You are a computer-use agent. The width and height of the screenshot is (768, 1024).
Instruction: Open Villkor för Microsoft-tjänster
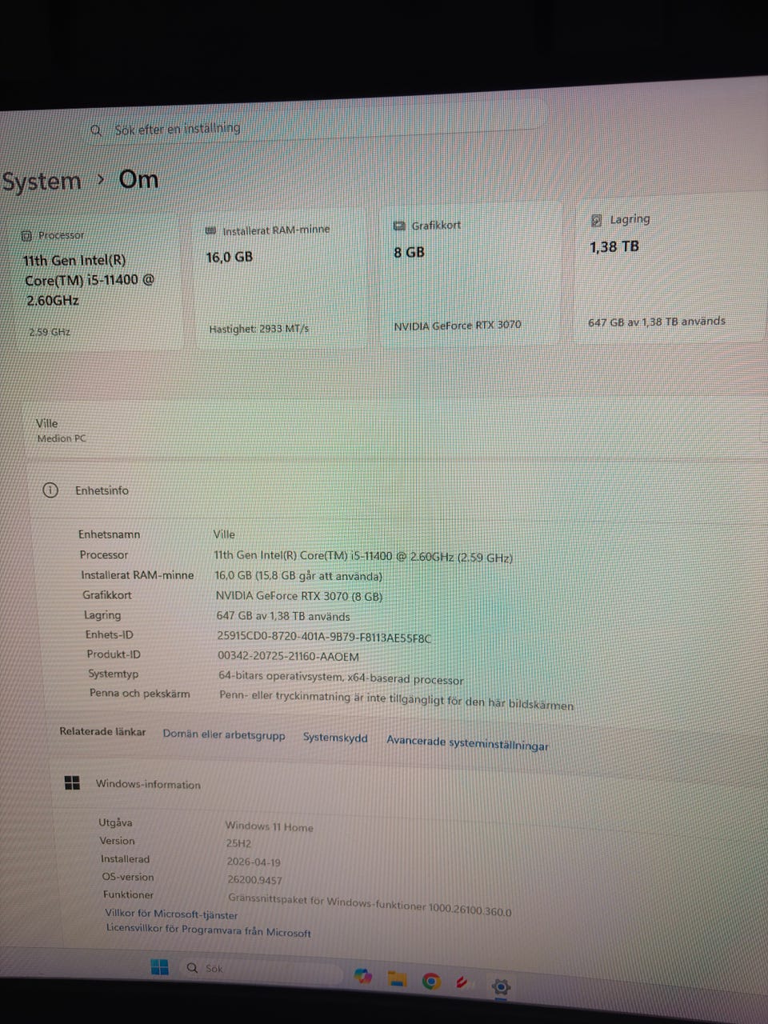point(171,914)
